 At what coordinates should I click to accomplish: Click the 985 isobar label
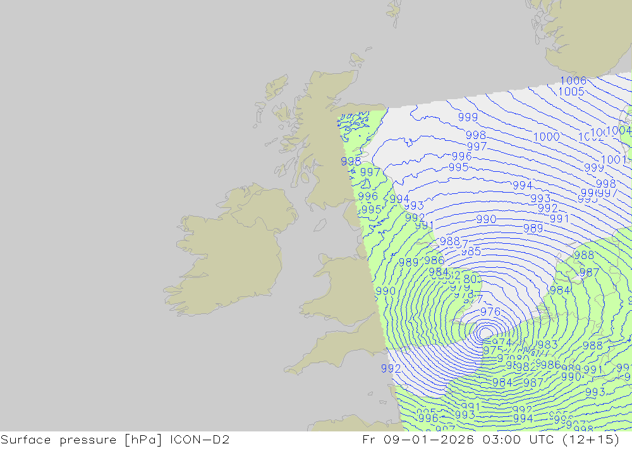tap(471, 251)
